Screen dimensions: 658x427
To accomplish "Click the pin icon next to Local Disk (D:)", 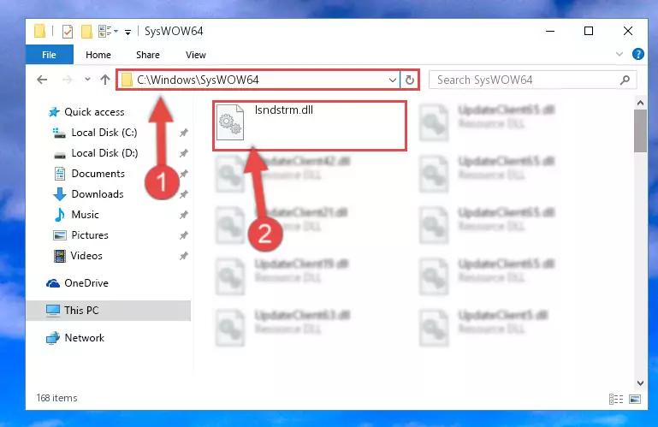I will (183, 153).
